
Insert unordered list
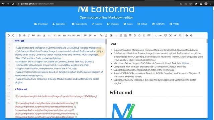(85, 36)
